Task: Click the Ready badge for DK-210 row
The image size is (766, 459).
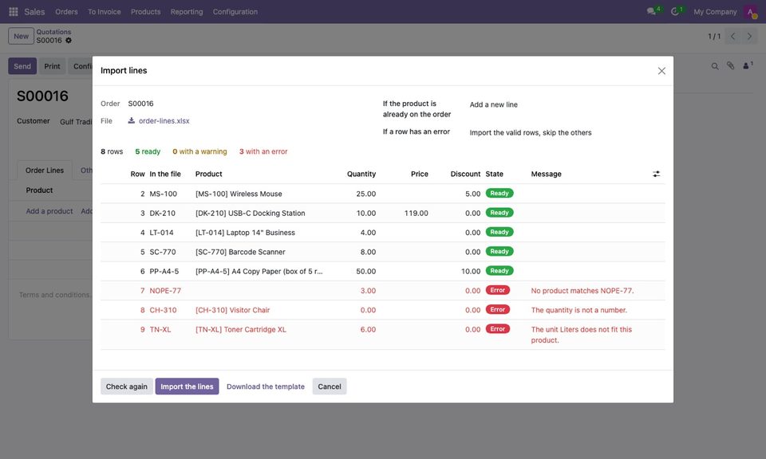Action: click(x=499, y=213)
